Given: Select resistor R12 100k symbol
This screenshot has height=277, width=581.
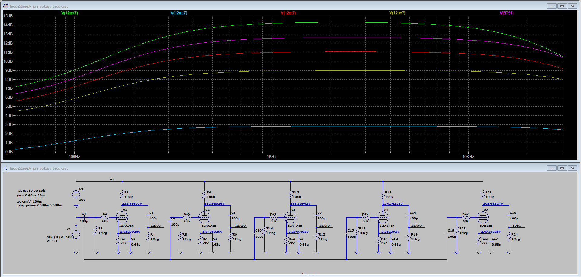Looking at the screenshot, I should 291,195.
